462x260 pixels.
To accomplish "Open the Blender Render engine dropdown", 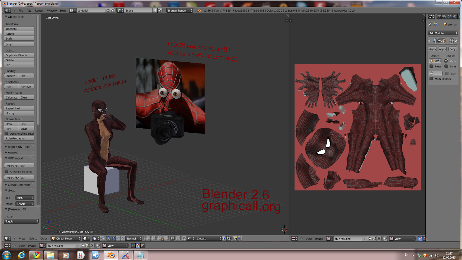I will (180, 10).
